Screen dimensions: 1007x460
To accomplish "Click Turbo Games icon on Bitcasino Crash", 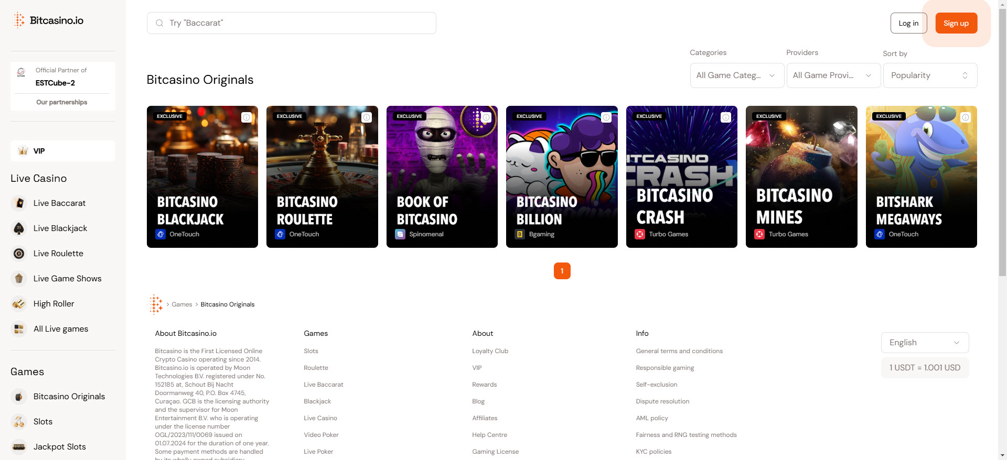I will tap(640, 234).
